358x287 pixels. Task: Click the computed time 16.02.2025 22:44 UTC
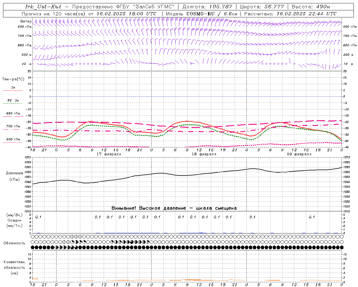point(307,14)
